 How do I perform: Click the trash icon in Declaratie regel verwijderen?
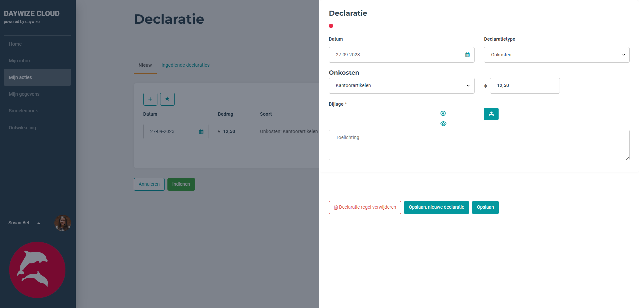[x=336, y=207]
